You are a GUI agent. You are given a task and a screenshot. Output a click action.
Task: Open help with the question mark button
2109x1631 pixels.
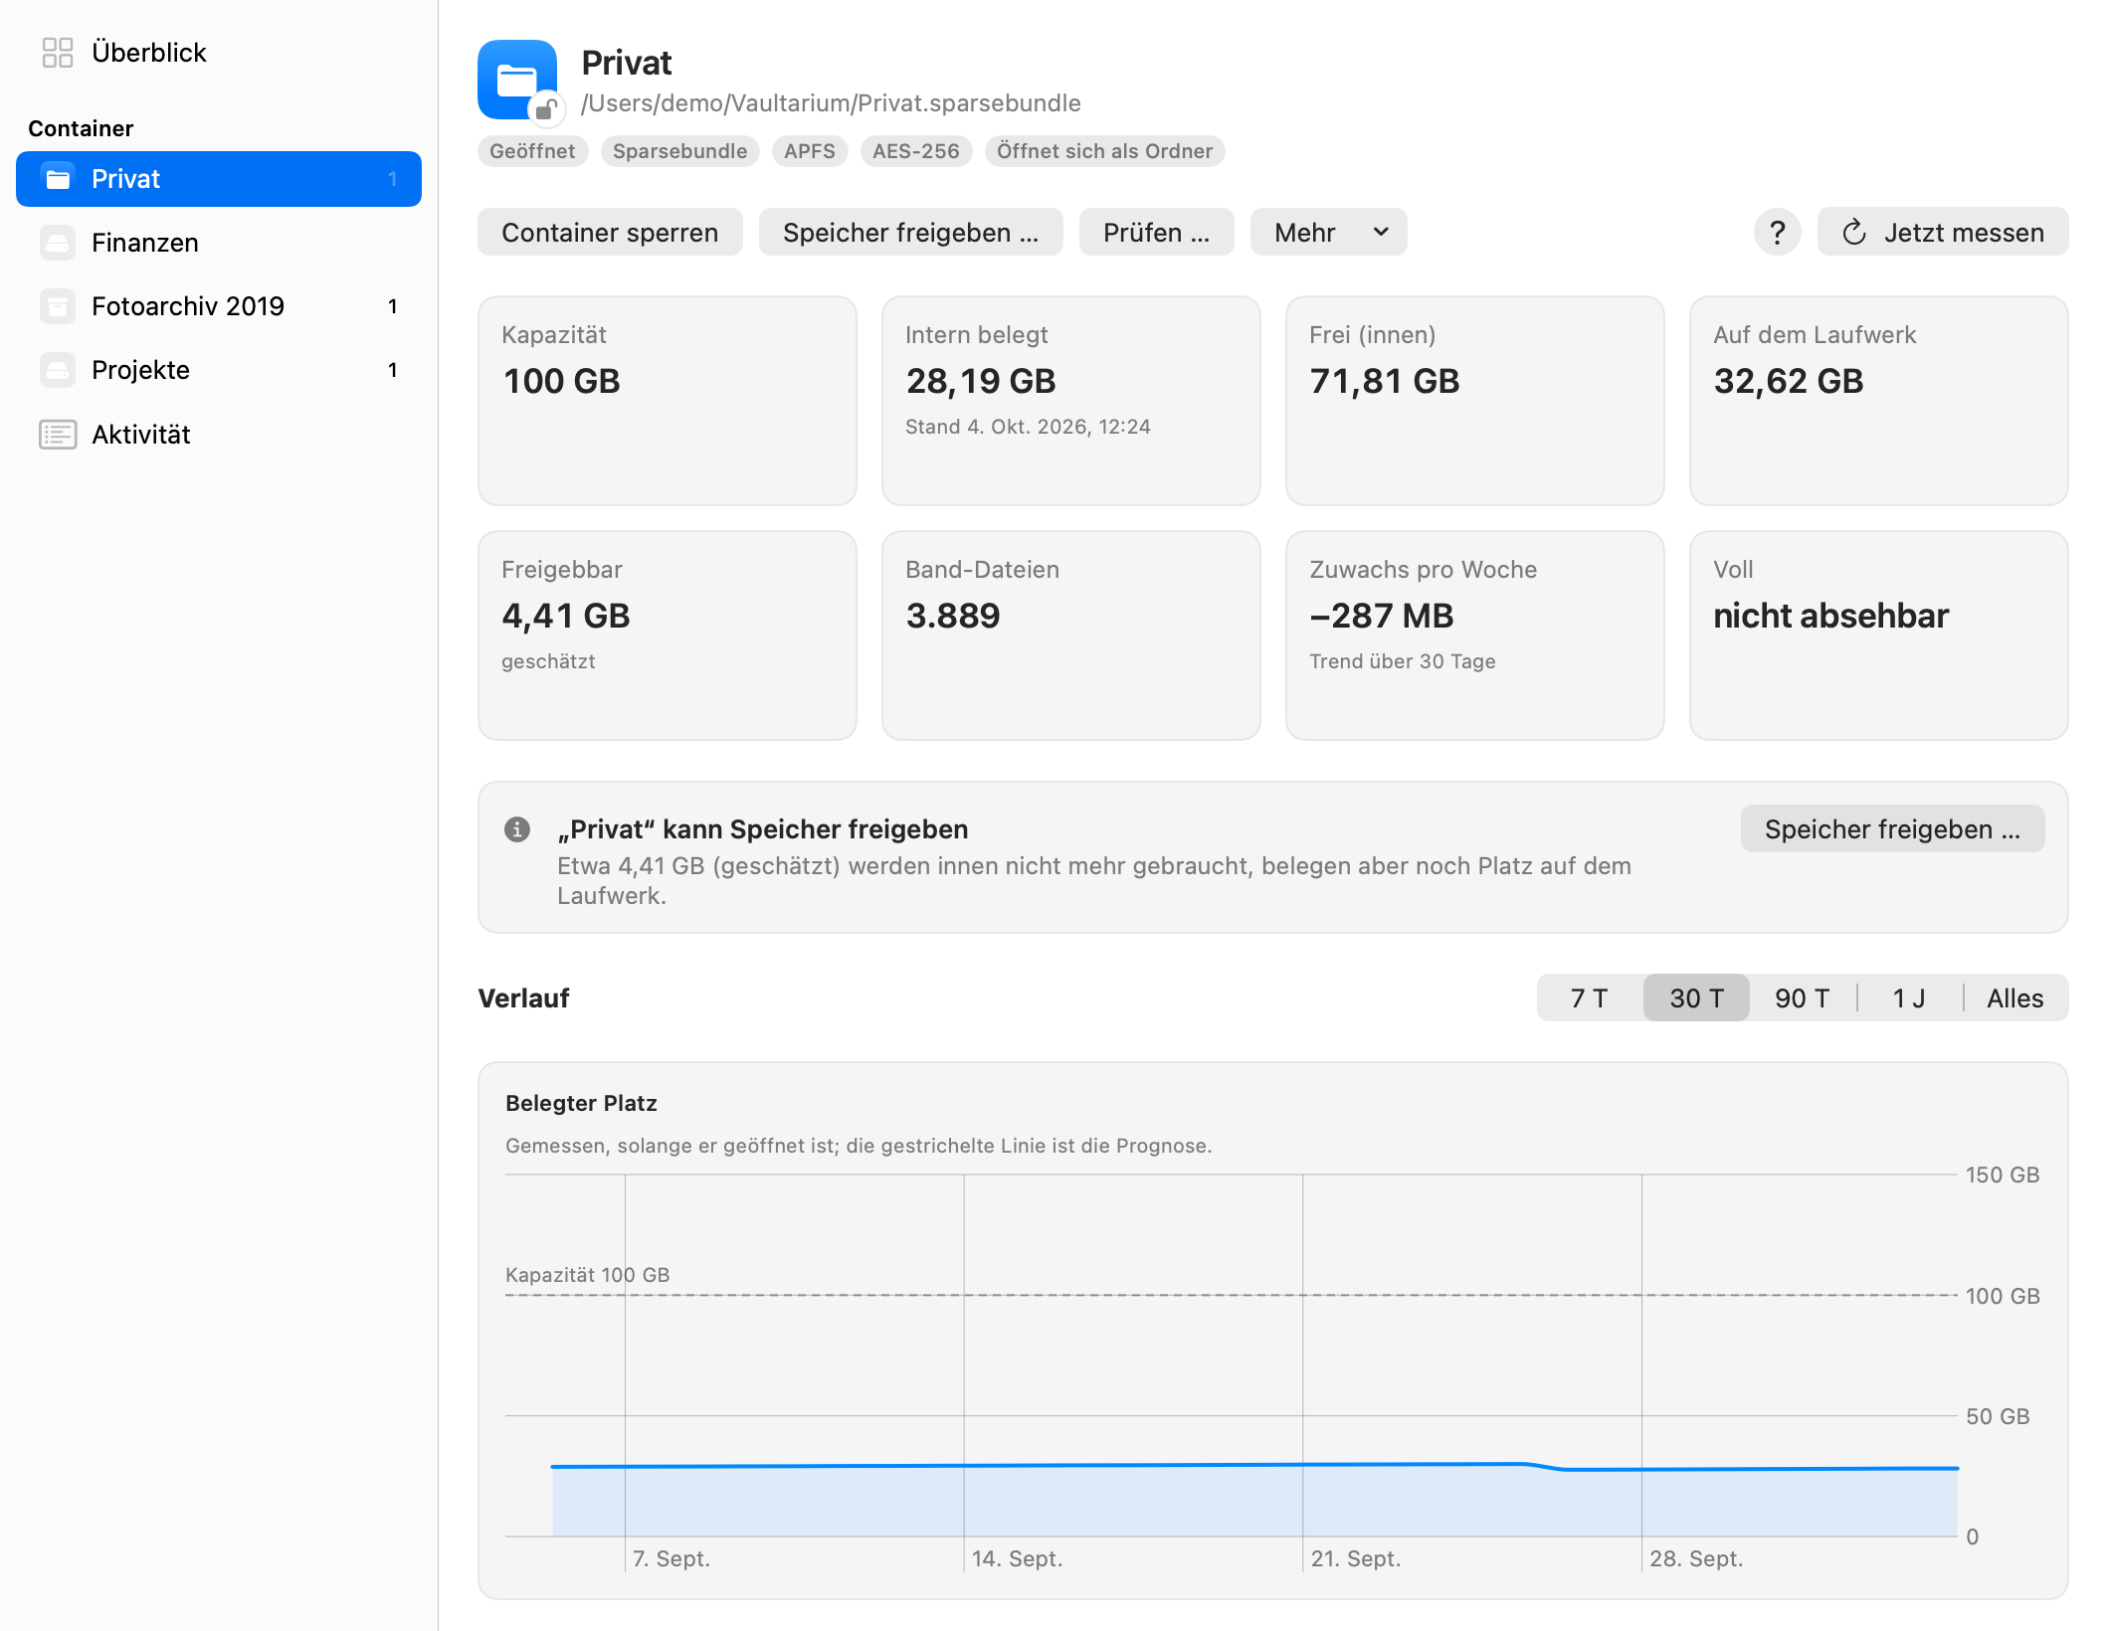point(1778,233)
